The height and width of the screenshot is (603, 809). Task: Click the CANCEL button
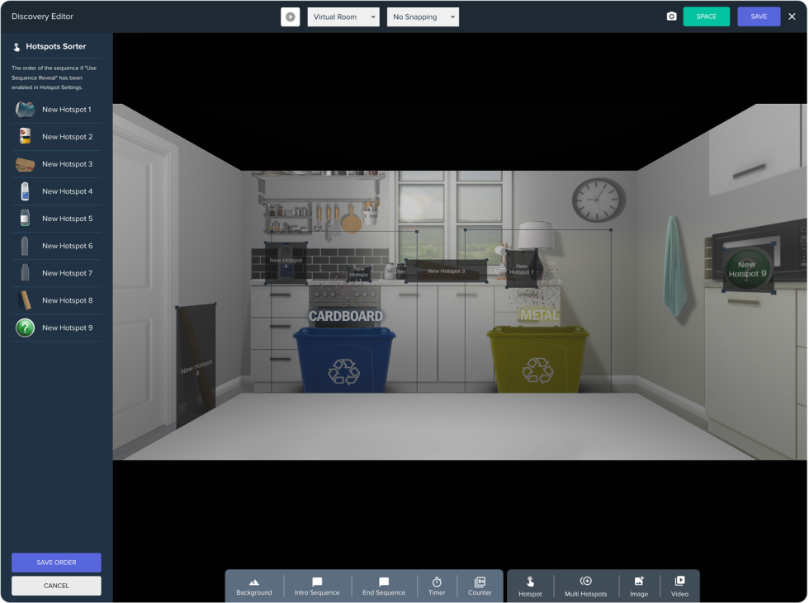pyautogui.click(x=55, y=586)
